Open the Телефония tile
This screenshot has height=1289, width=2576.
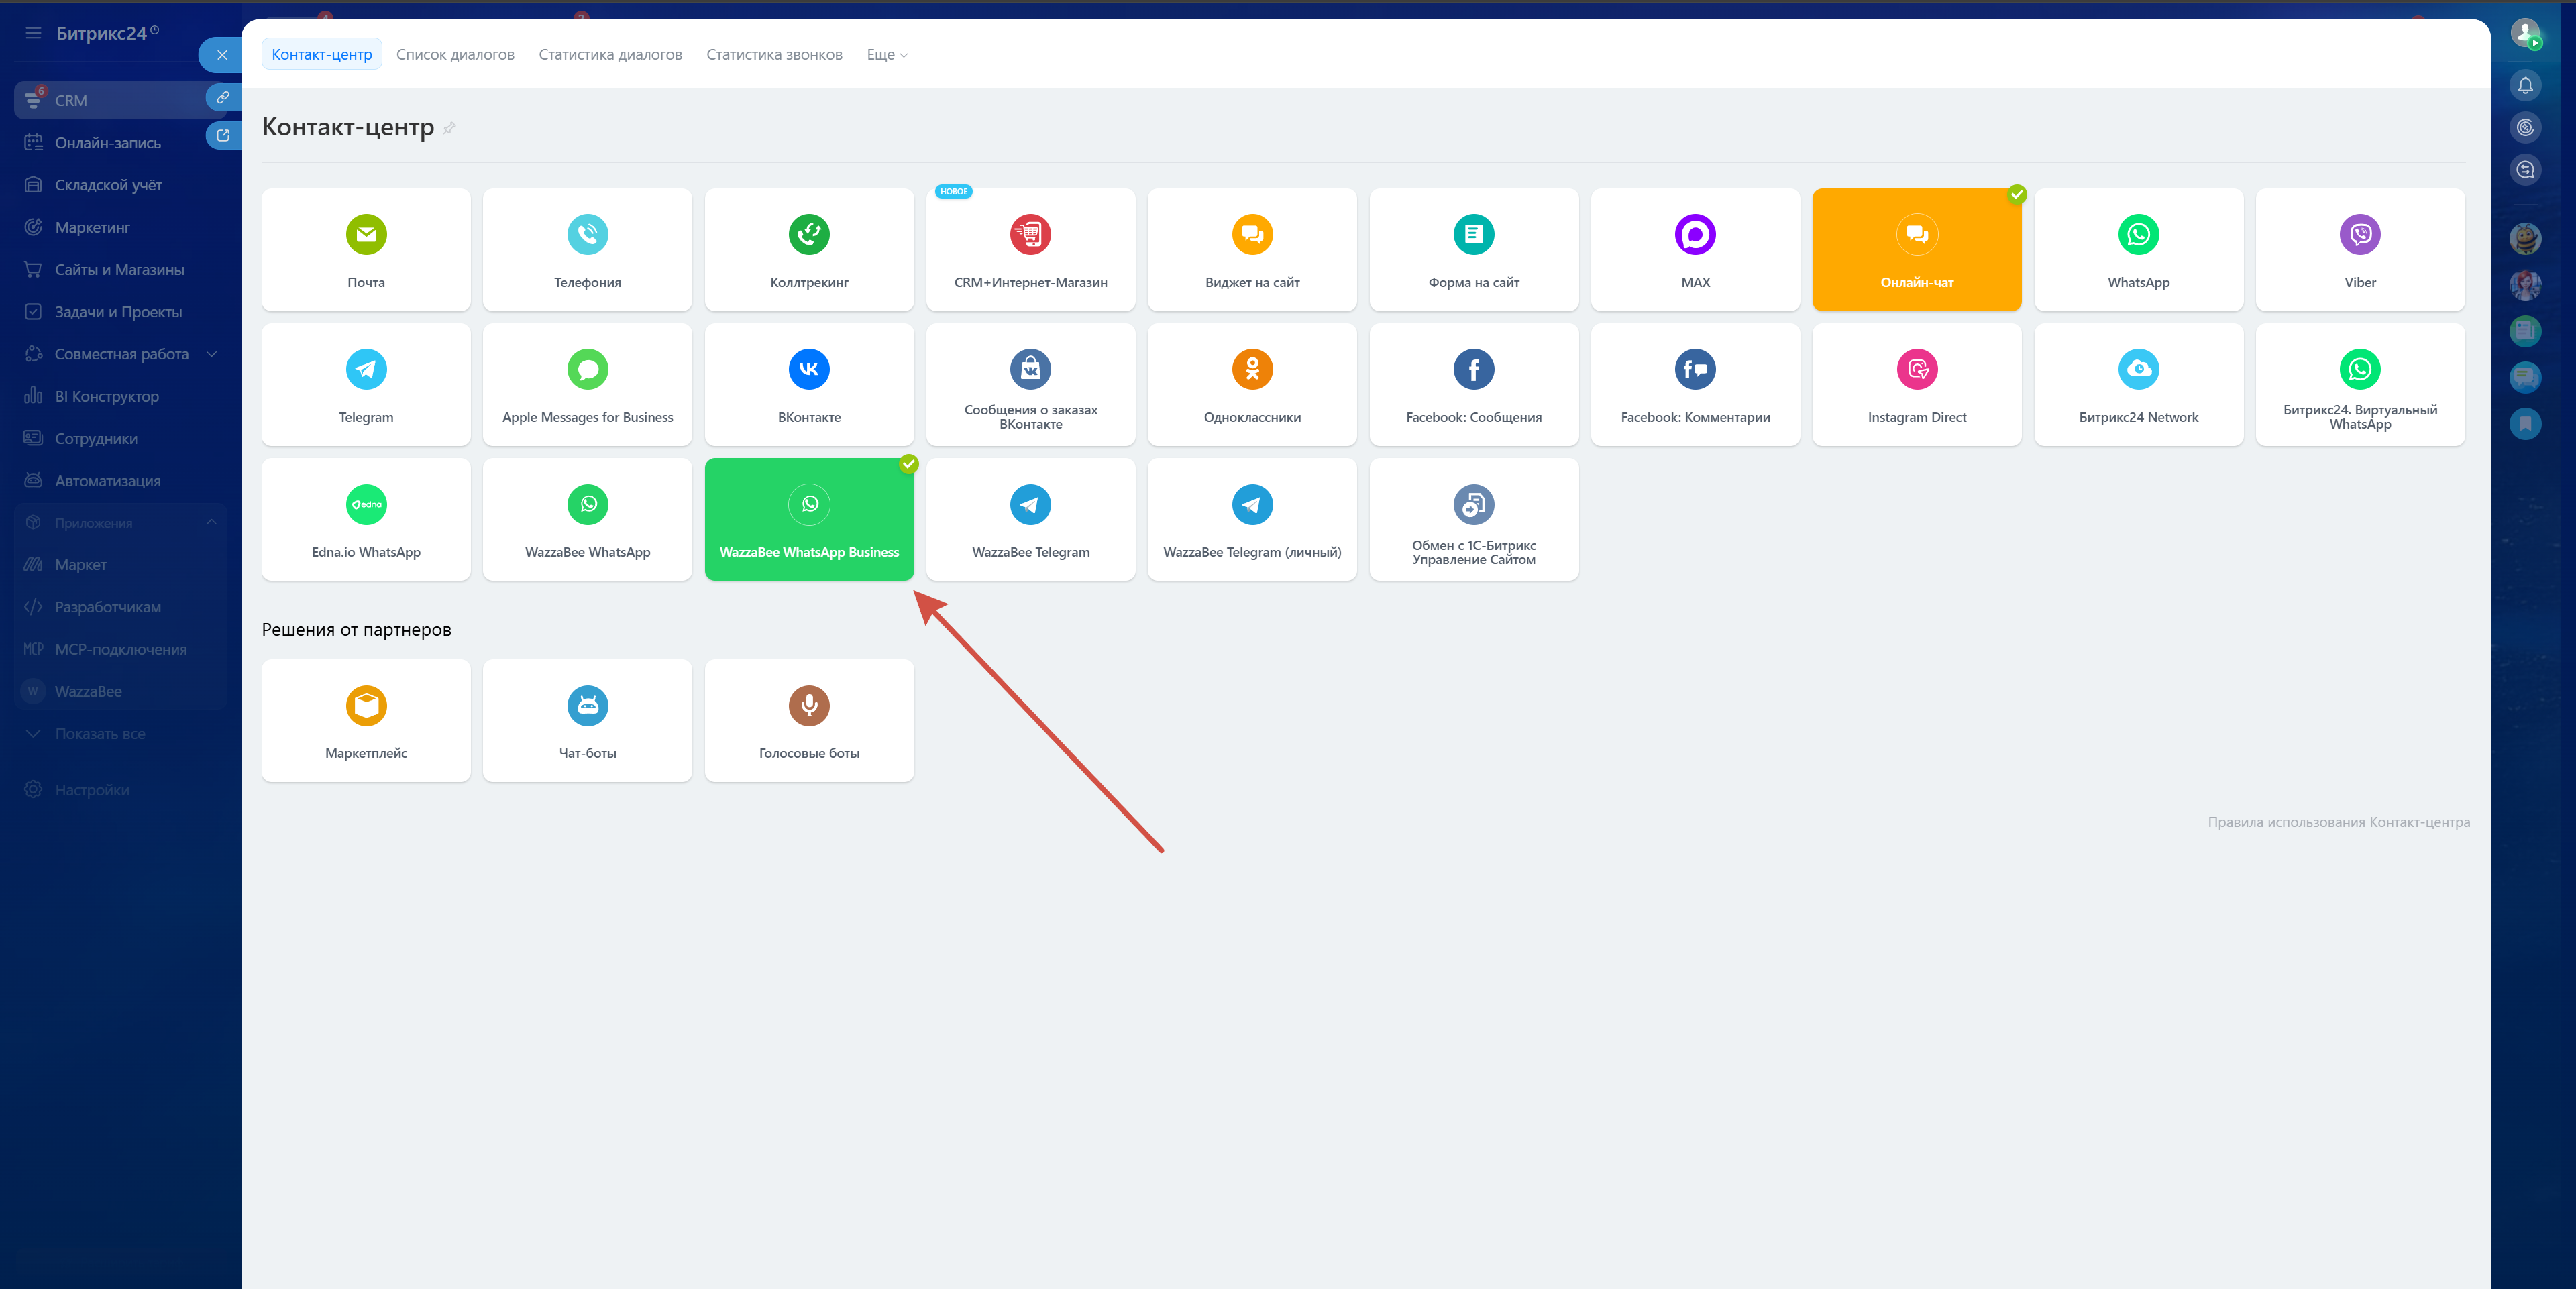587,250
